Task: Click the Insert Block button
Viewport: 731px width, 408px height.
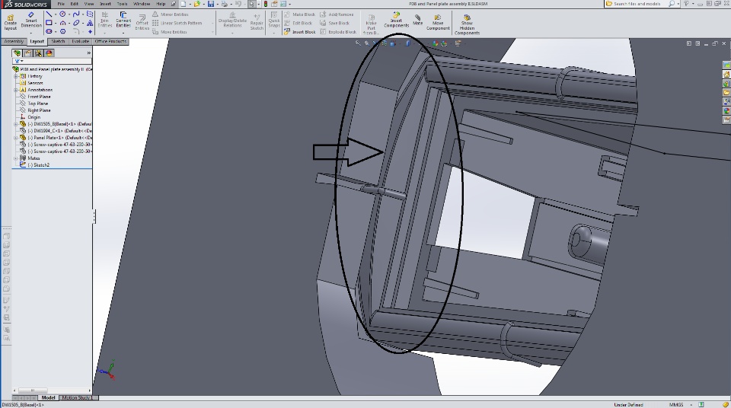Action: point(300,32)
